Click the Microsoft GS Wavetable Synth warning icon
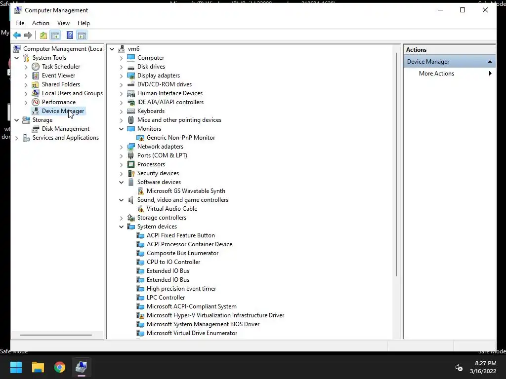 140,191
